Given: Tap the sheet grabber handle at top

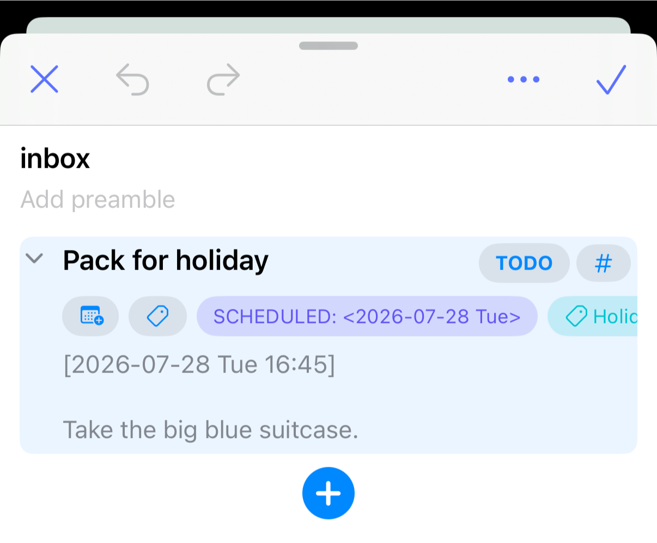Looking at the screenshot, I should click(x=328, y=46).
